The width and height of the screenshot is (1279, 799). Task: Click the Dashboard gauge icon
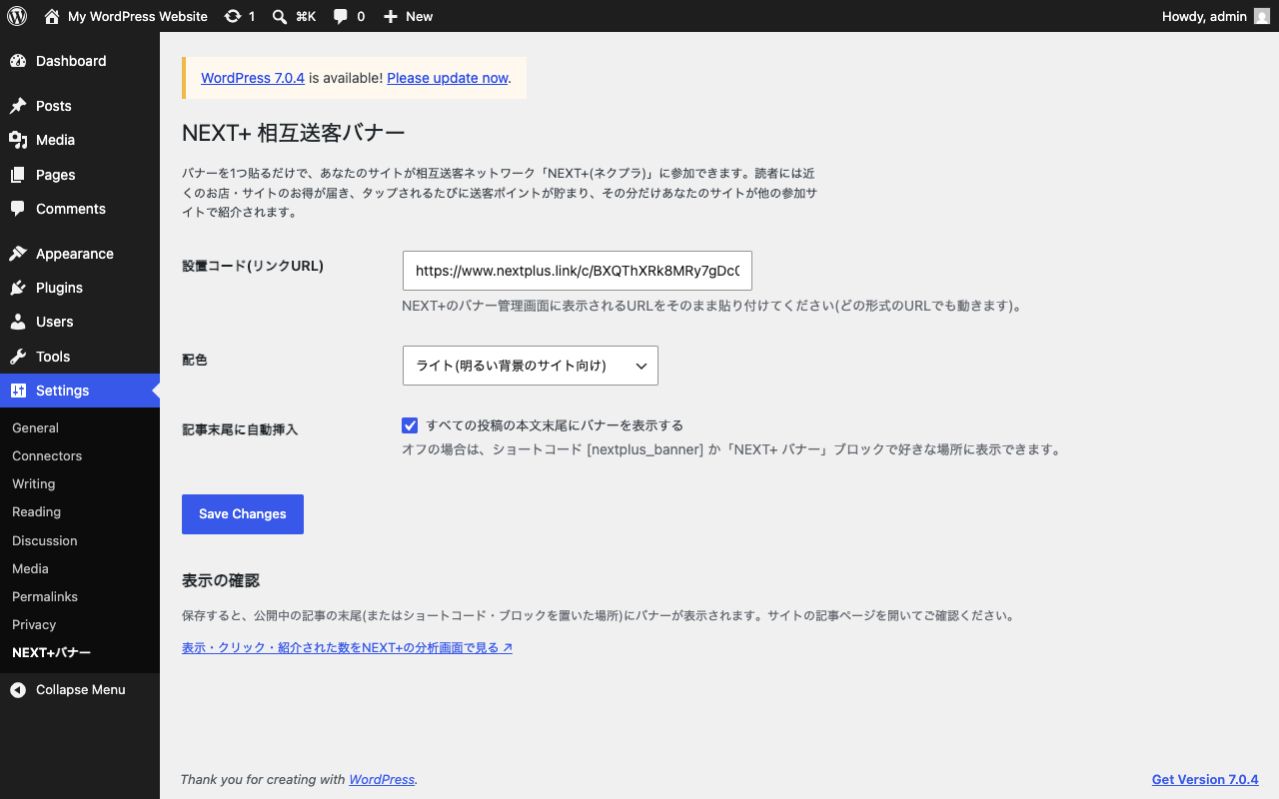[x=18, y=61]
